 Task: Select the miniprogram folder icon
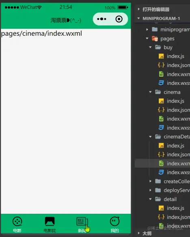click(155, 29)
